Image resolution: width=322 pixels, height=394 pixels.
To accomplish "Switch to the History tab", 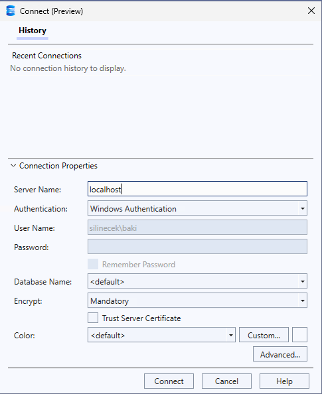I will pyautogui.click(x=32, y=31).
